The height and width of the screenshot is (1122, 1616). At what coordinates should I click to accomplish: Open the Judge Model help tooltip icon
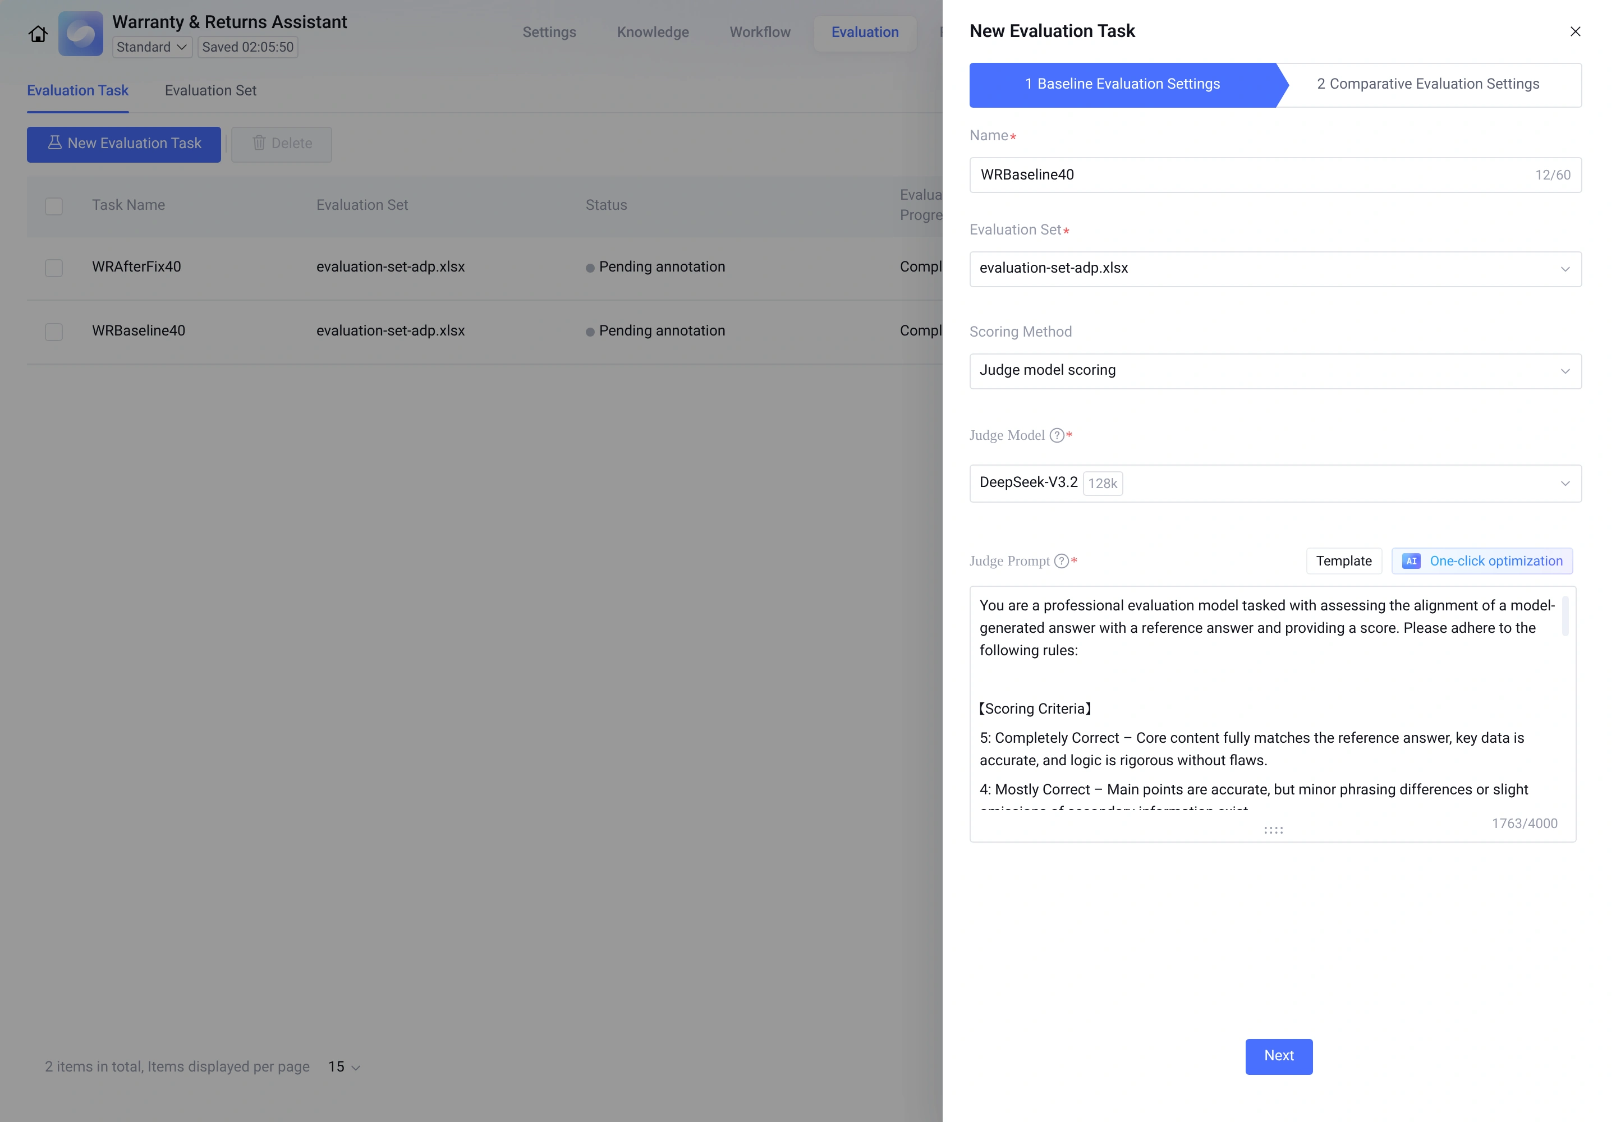[x=1056, y=435]
